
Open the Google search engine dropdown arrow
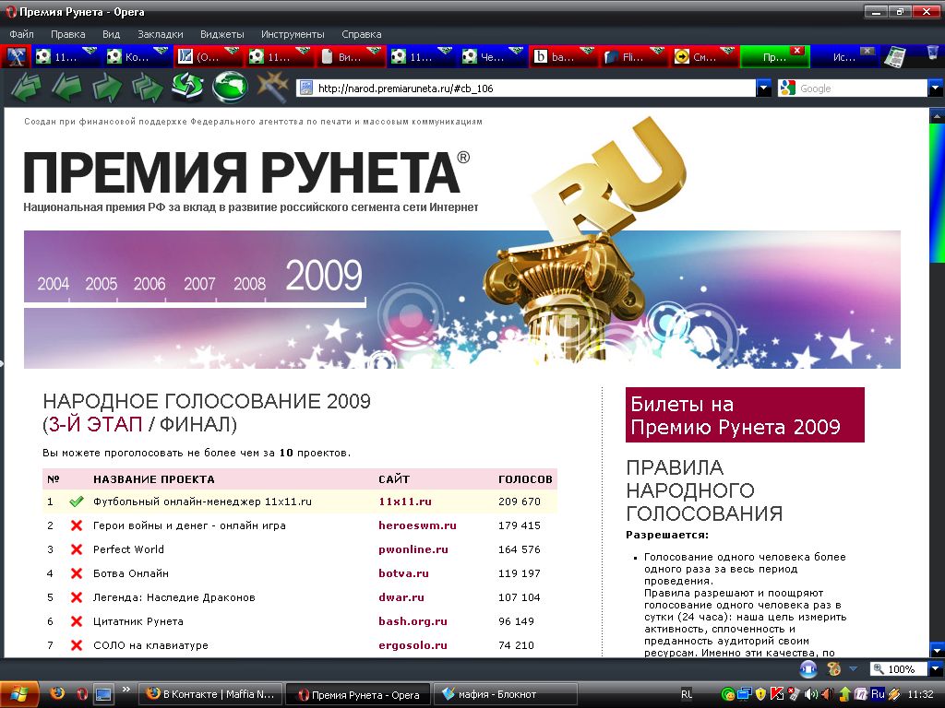point(933,88)
